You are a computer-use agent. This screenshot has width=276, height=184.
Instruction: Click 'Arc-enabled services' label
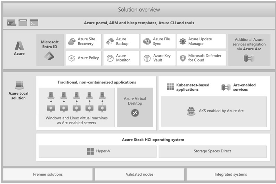(x=244, y=87)
